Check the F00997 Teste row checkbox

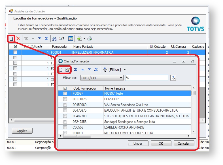[x=65, y=94]
